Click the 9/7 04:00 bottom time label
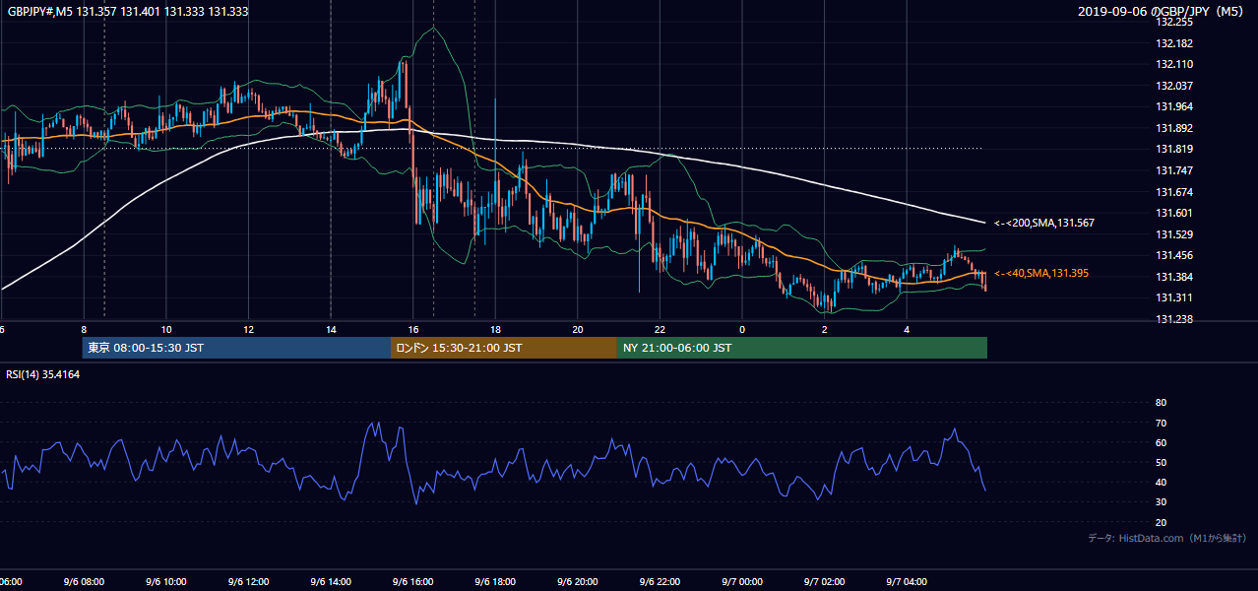The image size is (1258, 591). point(907,582)
